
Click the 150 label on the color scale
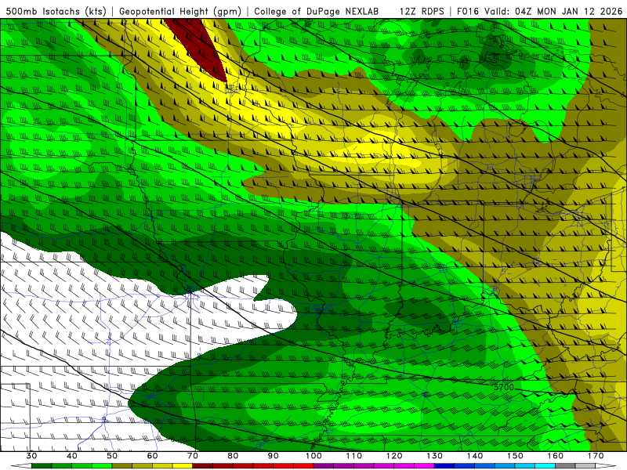coord(515,456)
